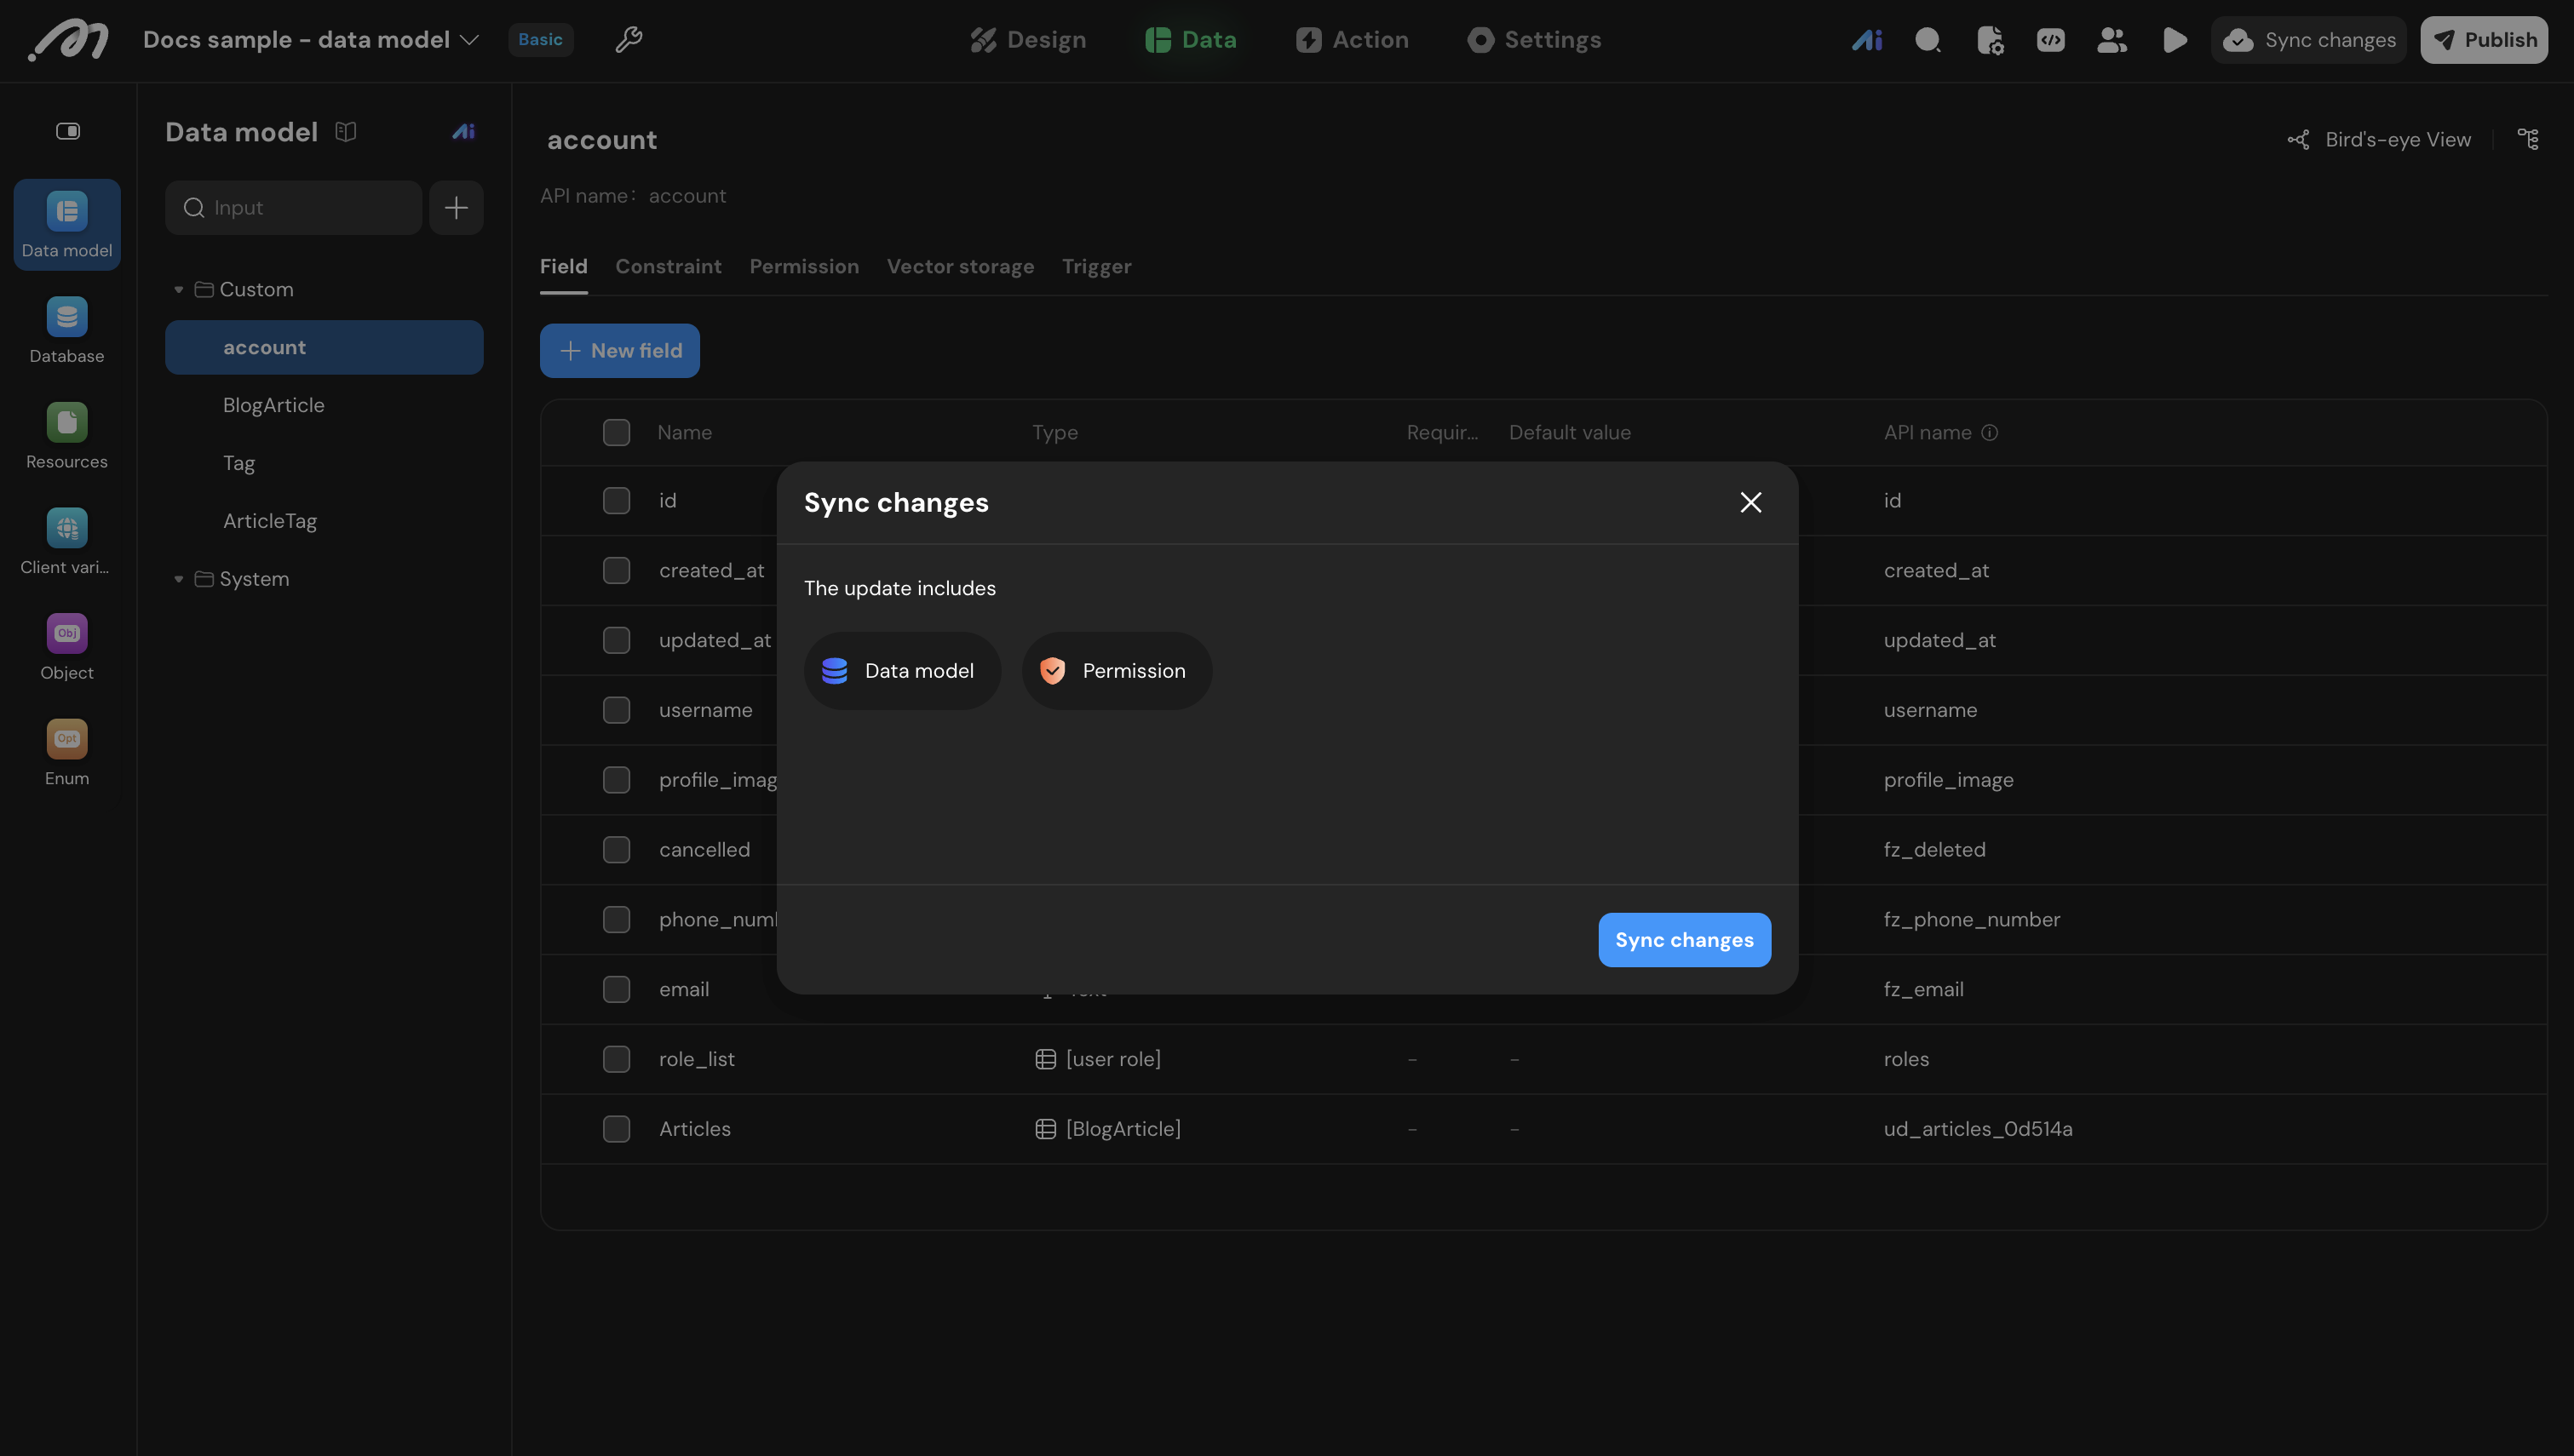Viewport: 2574px width, 1456px height.
Task: Click the AI icon in Data model panel
Action: tap(463, 131)
